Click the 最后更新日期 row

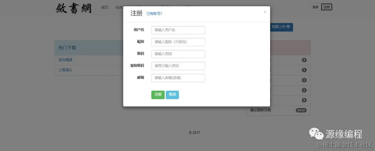[x=278, y=111]
